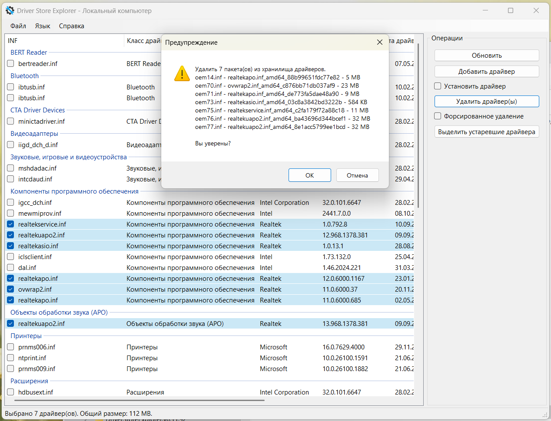This screenshot has width=551, height=421.
Task: Click version 11.0.6000.685 cell
Action: click(x=342, y=300)
